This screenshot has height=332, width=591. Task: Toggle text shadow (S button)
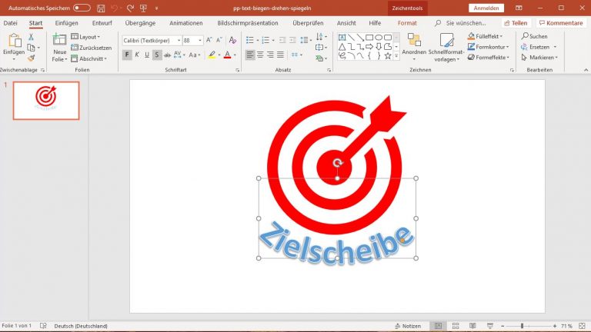[157, 55]
